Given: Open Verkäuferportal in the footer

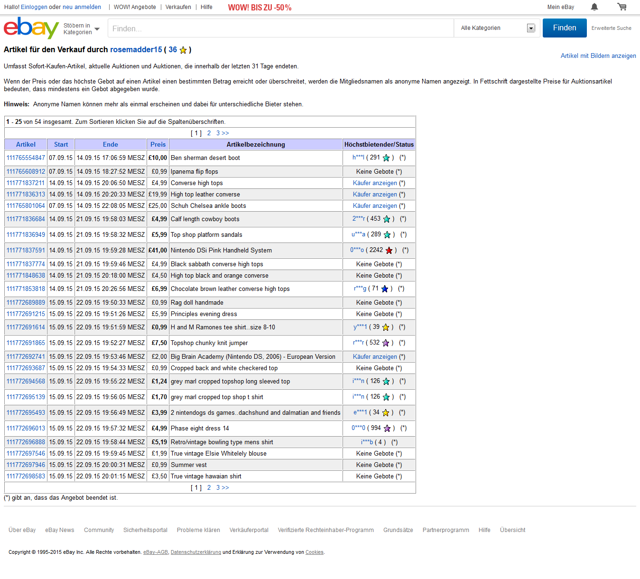Looking at the screenshot, I should point(249,530).
